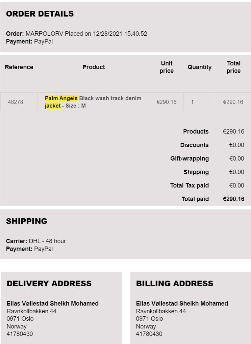Viewport: 251px width, 344px height.
Task: Click the ORDER DETAILS heading
Action: coord(40,14)
